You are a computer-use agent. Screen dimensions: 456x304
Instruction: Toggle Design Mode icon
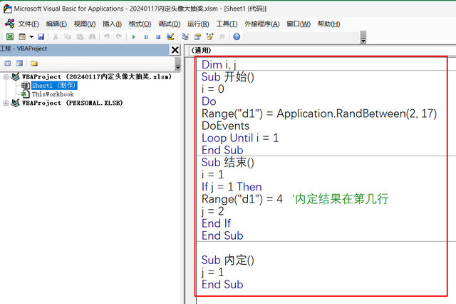click(x=170, y=36)
